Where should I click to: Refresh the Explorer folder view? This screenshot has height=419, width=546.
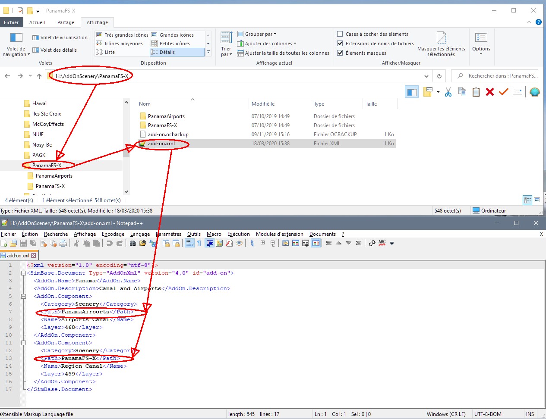(x=439, y=76)
